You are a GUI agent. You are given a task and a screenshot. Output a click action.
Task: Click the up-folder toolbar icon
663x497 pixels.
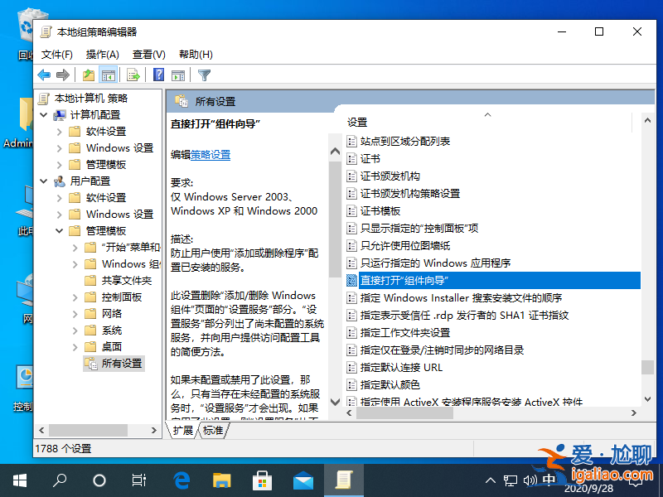pos(87,75)
